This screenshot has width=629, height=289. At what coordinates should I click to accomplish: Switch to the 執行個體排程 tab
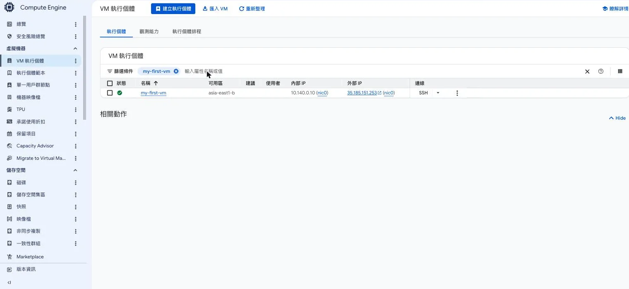187,31
